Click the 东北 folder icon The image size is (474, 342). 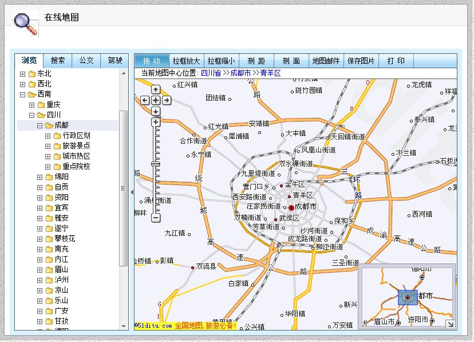tap(32, 74)
